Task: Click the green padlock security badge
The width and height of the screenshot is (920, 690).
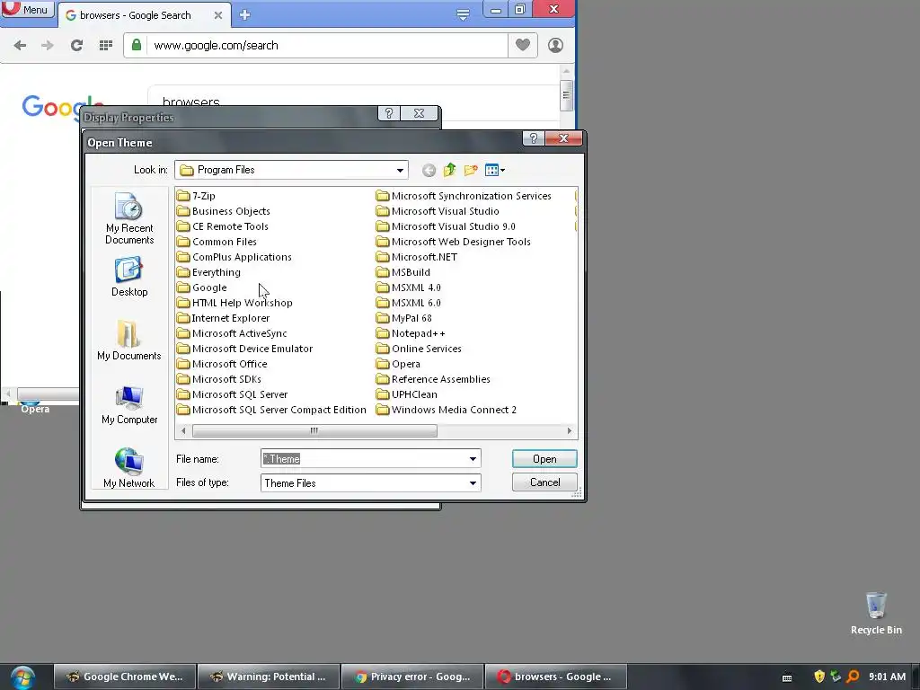Action: 137,45
